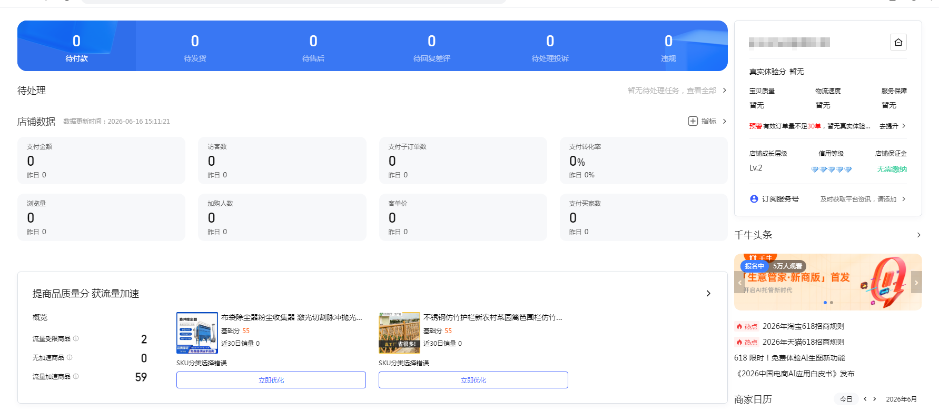Click Lv.2 under 店铺成长层级
The width and height of the screenshot is (939, 411).
tap(756, 168)
